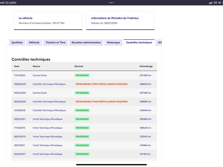The height and width of the screenshot is (167, 223).
Task: Click the DÉFAVORABLE result for 08/10/2020
Action: [x=102, y=102]
